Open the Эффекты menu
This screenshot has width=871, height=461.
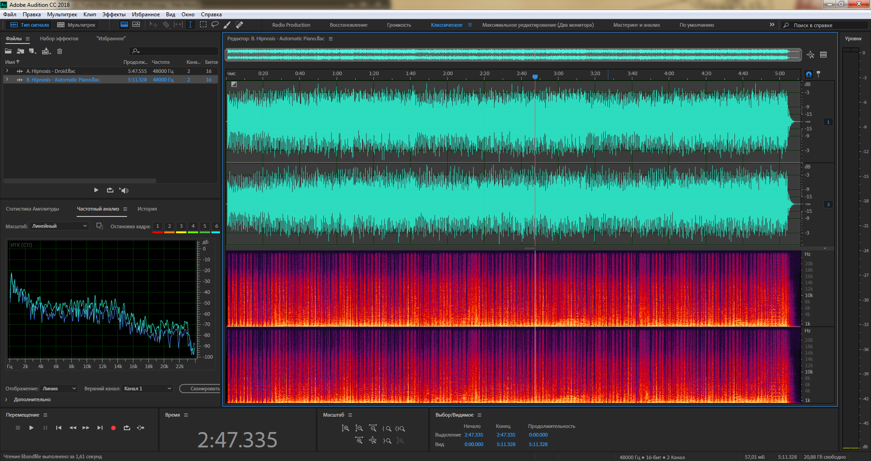point(114,14)
